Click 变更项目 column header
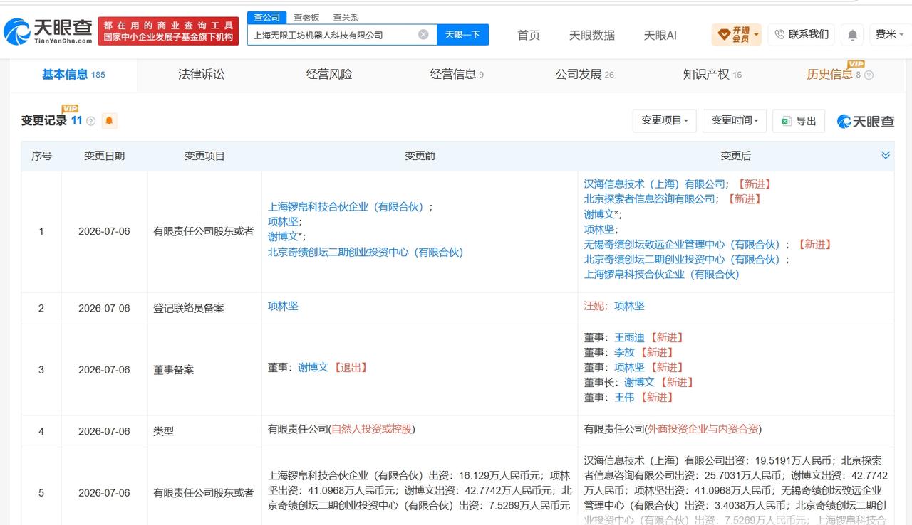The image size is (912, 525). coord(204,156)
